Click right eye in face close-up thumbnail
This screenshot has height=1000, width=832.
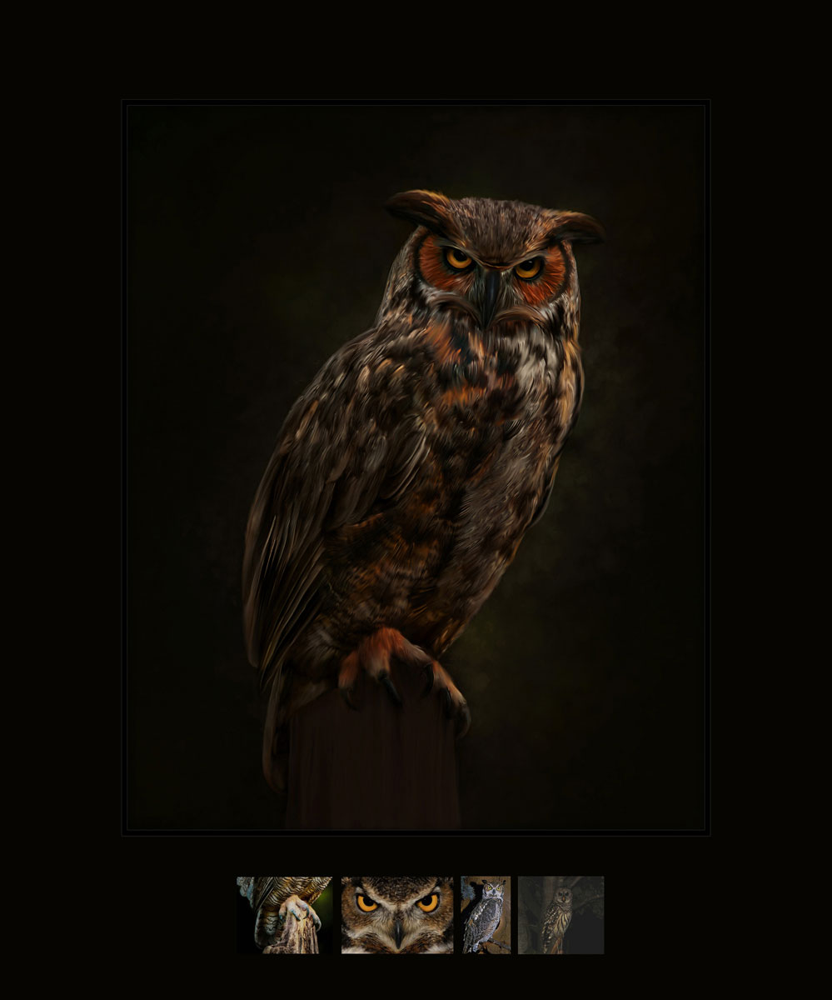[428, 902]
